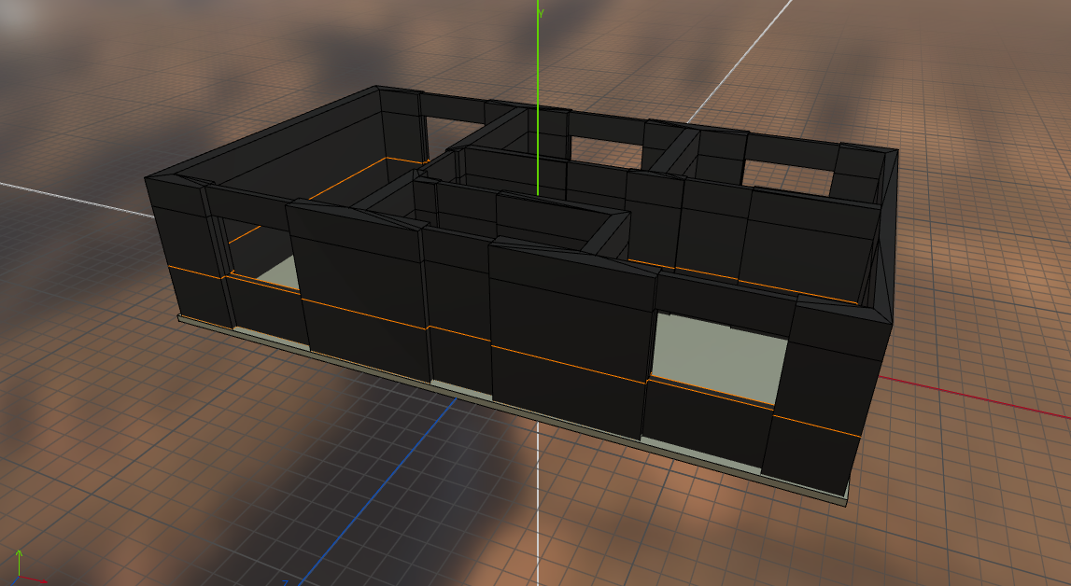The height and width of the screenshot is (586, 1071).
Task: Click the Y label on the green axis
Action: coord(541,13)
